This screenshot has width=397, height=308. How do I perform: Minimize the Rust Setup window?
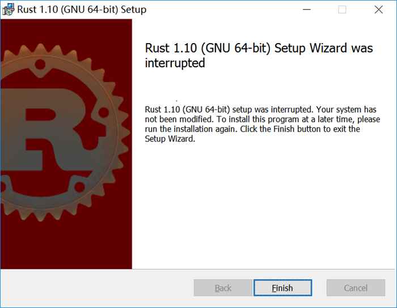pyautogui.click(x=307, y=9)
